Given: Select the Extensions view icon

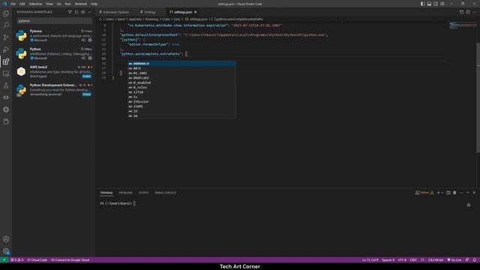Looking at the screenshot, I should click(6, 61).
